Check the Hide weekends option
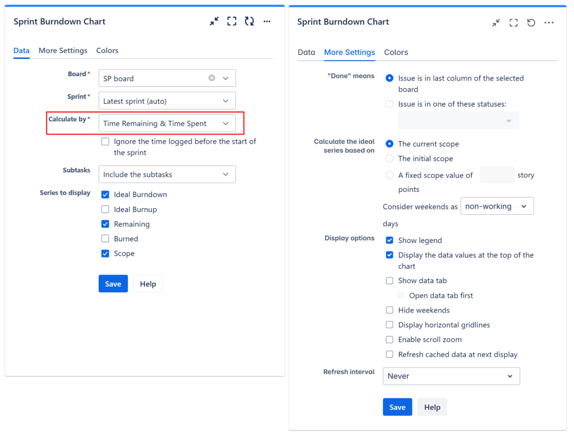 coord(390,310)
